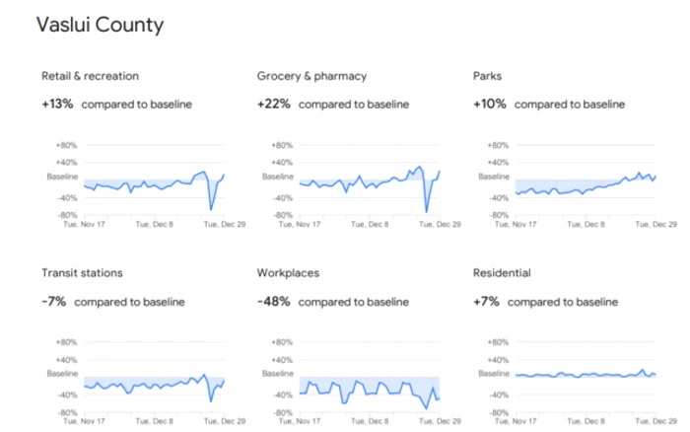Click 'compared to baseline' beside -48%

(354, 302)
